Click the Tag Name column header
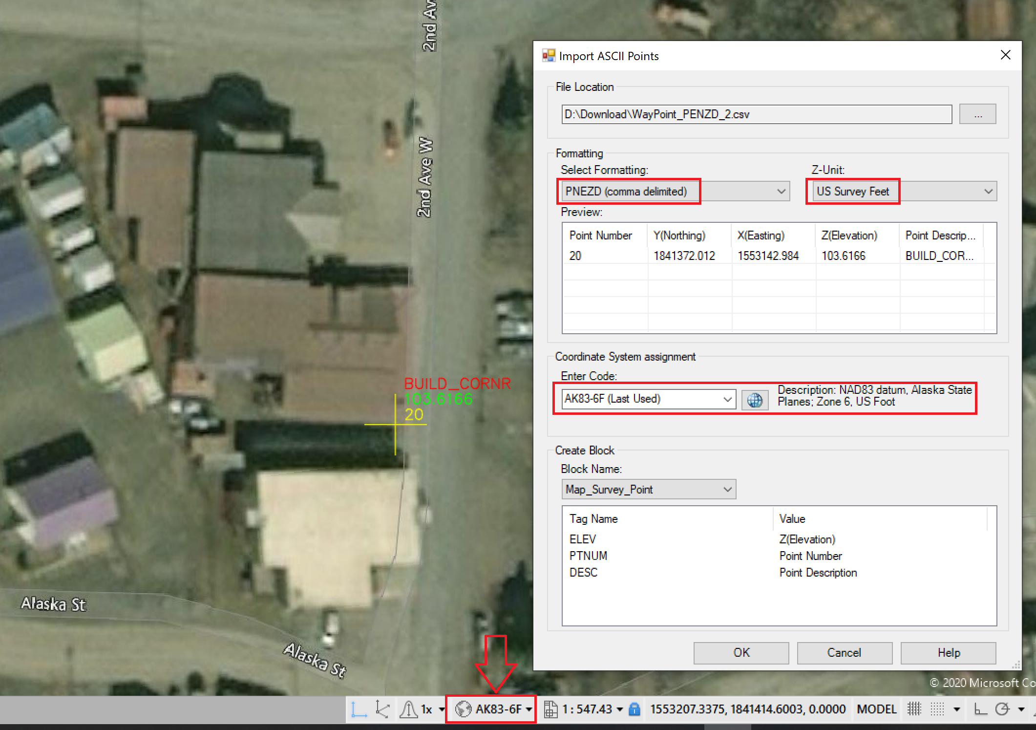This screenshot has height=730, width=1036. (668, 519)
